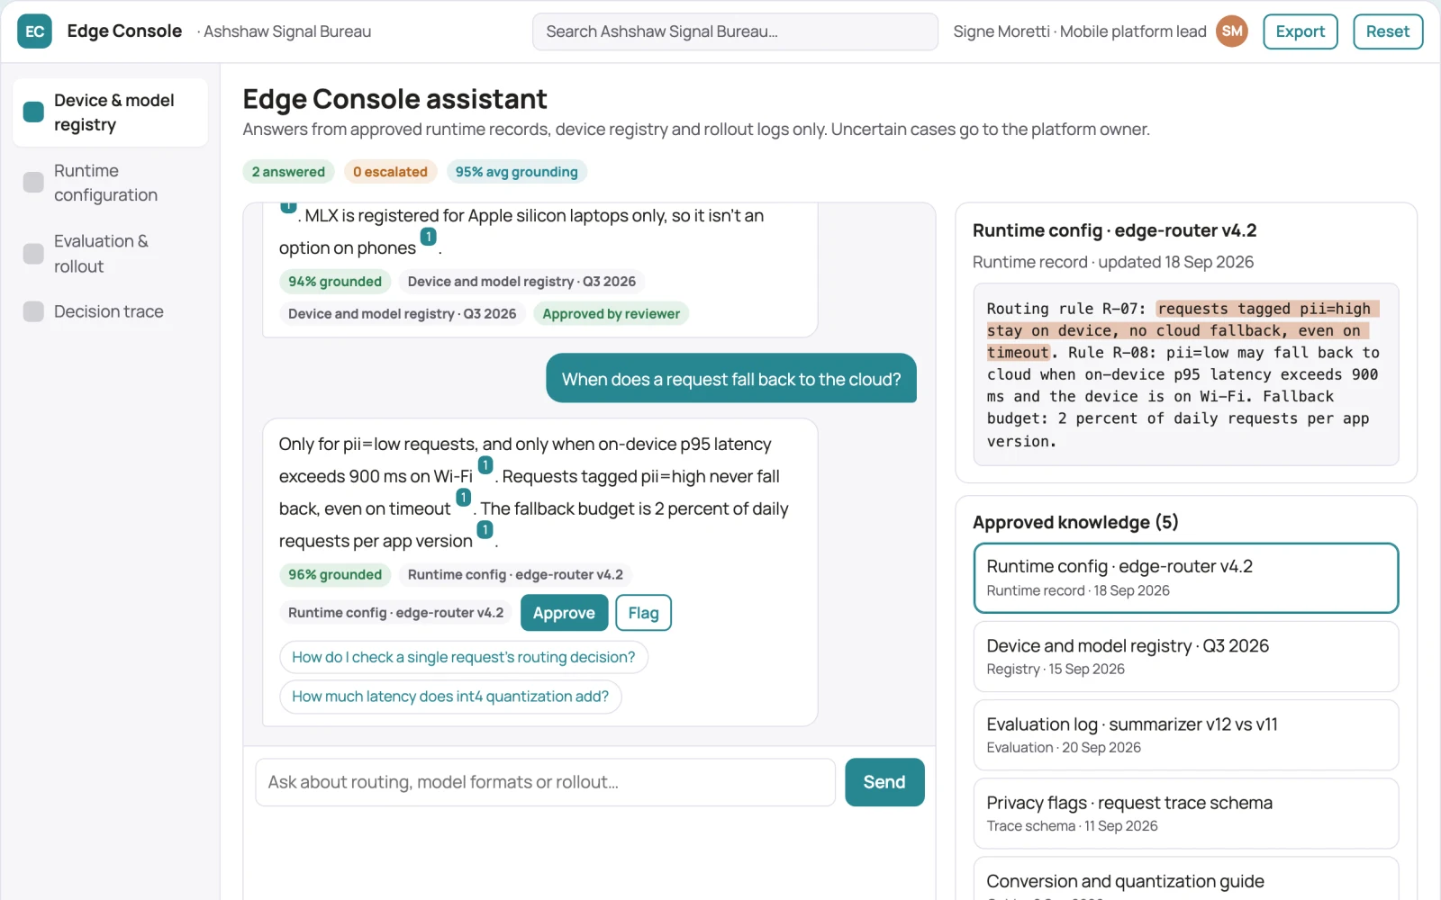Click the '0 escalated' stat chip
This screenshot has width=1441, height=900.
pyautogui.click(x=390, y=172)
